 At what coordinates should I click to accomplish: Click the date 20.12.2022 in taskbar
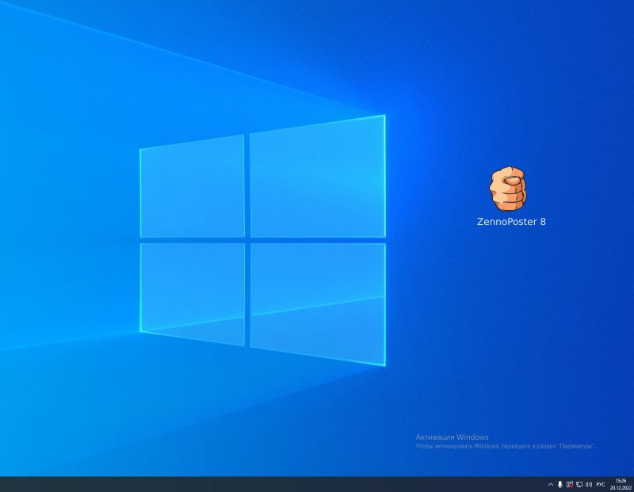point(620,488)
